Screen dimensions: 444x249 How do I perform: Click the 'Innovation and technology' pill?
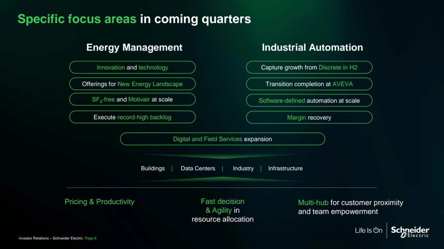(133, 67)
